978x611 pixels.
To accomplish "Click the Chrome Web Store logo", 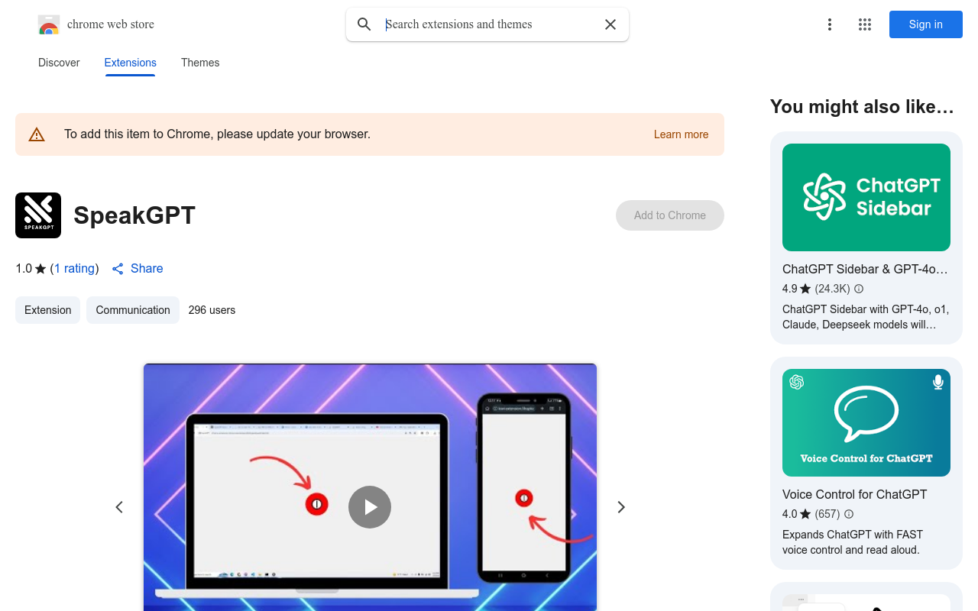I will pyautogui.click(x=49, y=24).
